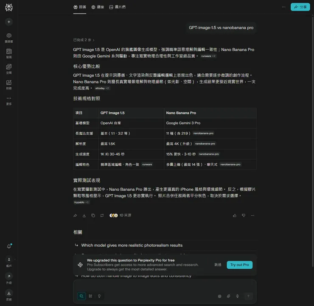Open the runware citation in 編輯特色 row

tap(147, 164)
